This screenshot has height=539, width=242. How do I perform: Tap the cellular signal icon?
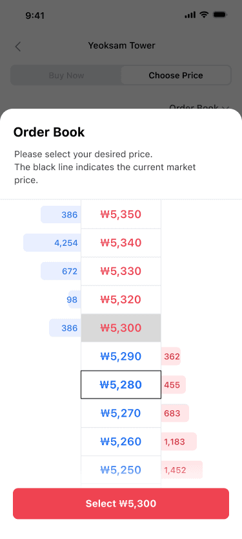tap(190, 15)
